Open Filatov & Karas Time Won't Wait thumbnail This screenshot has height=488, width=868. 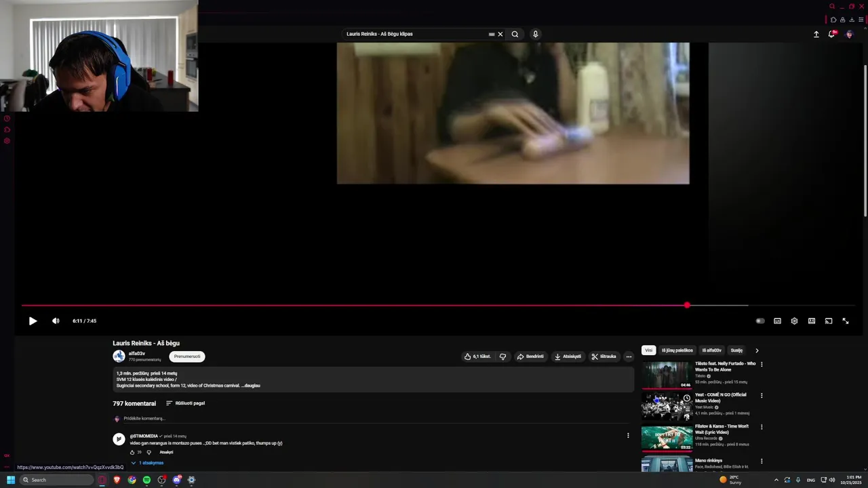tap(667, 438)
